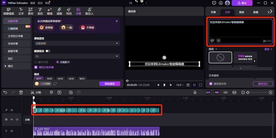Open the 素材 elements library
276x138 pixels.
coord(30,11)
